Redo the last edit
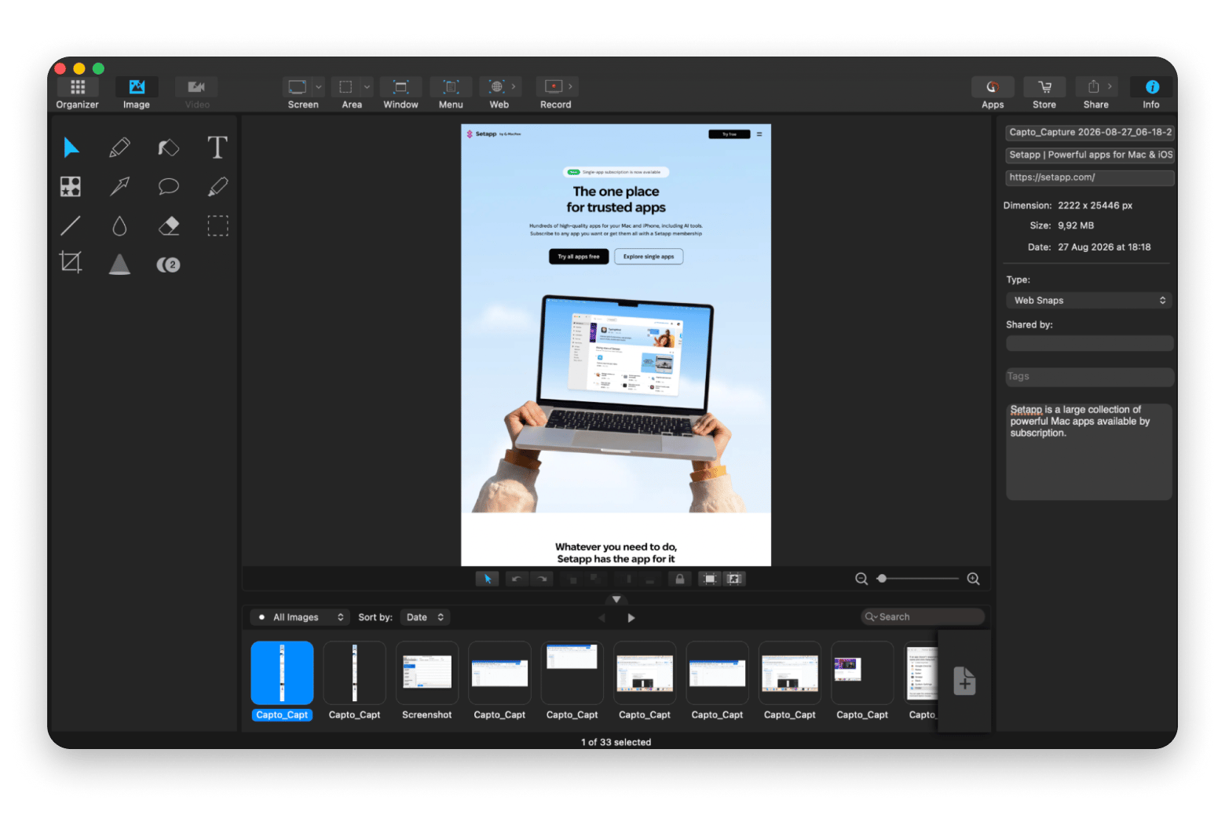1225x815 pixels. [542, 579]
